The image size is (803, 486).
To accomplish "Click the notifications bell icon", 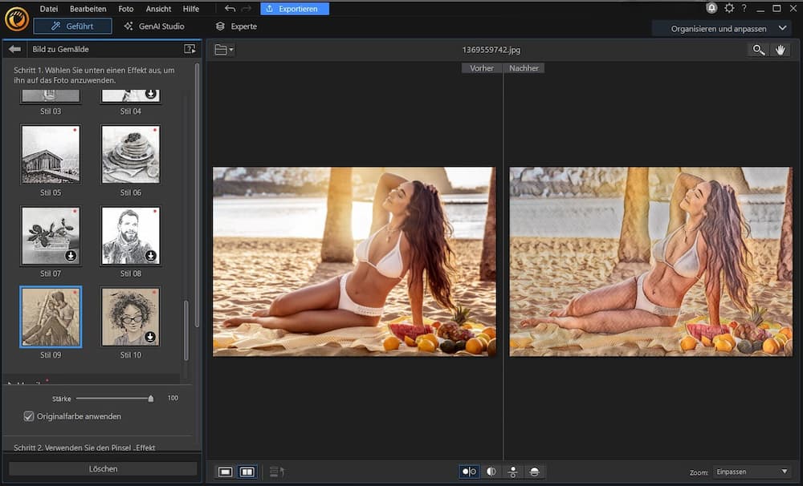I will tap(711, 8).
